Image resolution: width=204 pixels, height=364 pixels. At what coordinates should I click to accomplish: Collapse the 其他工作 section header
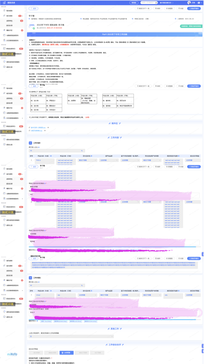(115, 329)
